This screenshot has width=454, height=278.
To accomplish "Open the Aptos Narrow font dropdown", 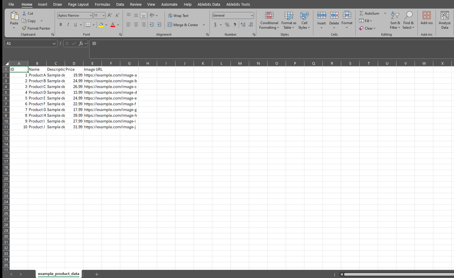I will pos(91,16).
